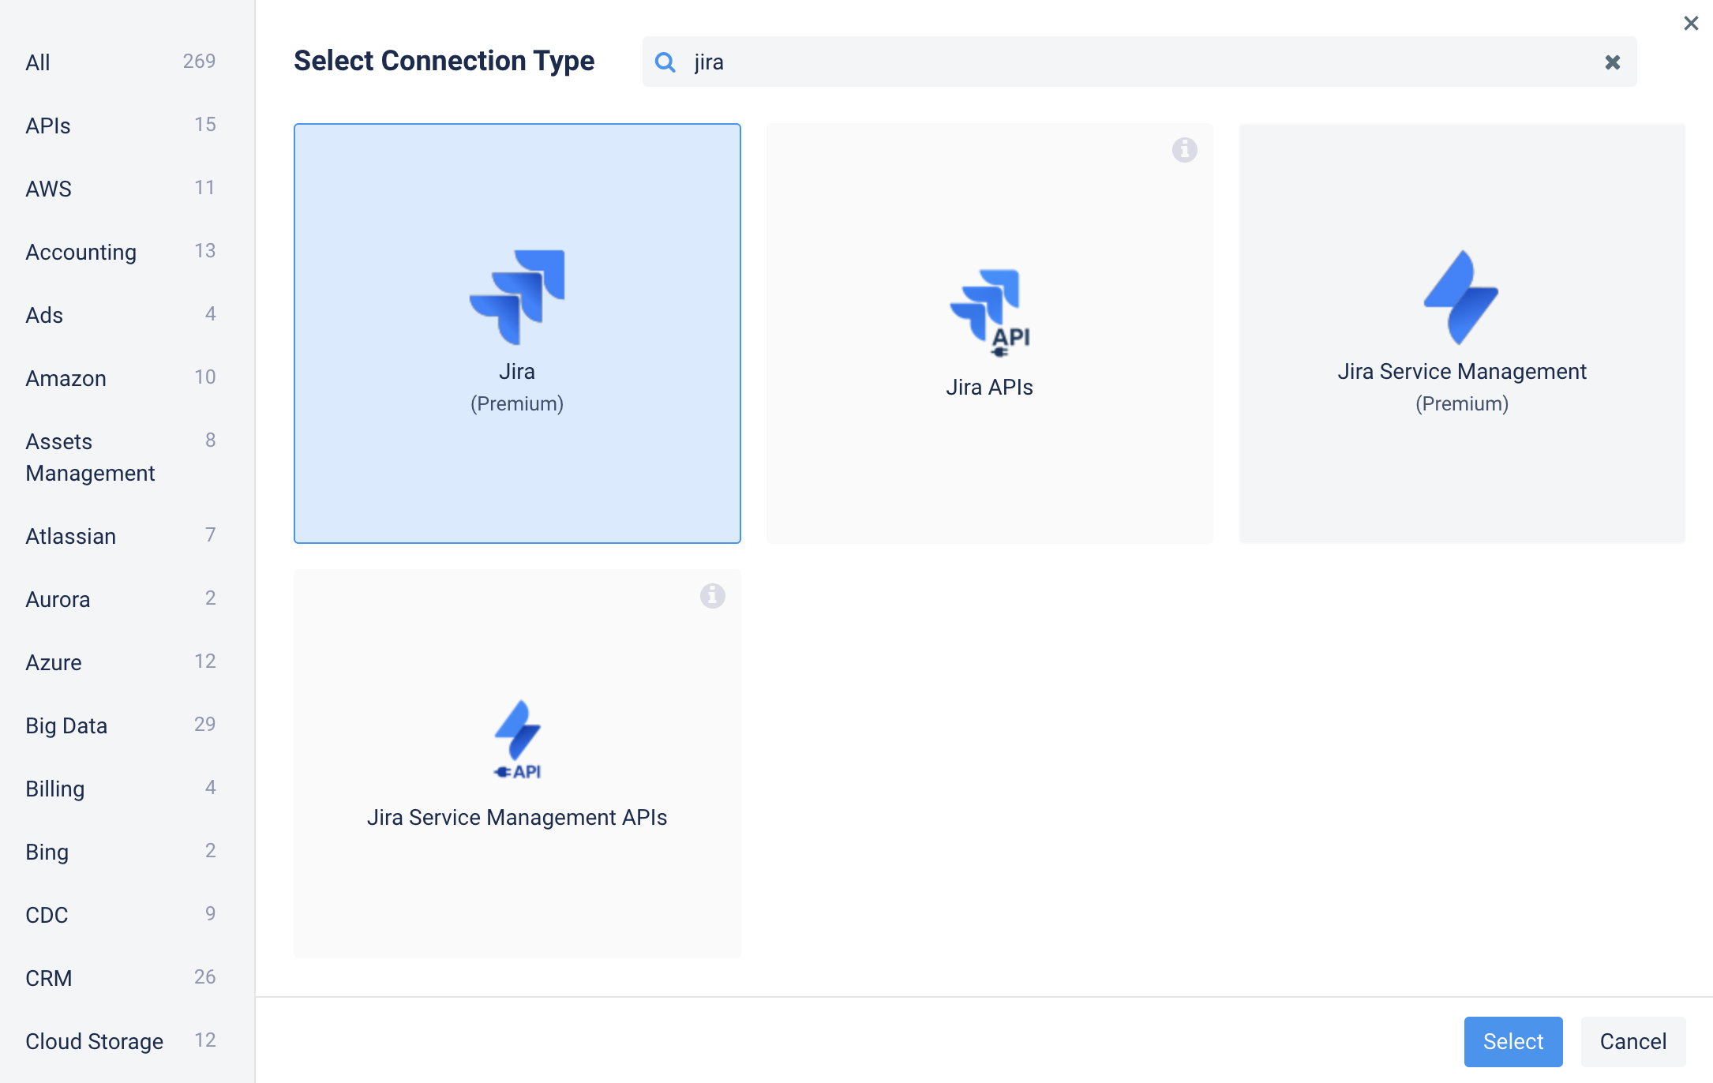
Task: Click the 'Select Connection Type' heading
Action: 444,61
